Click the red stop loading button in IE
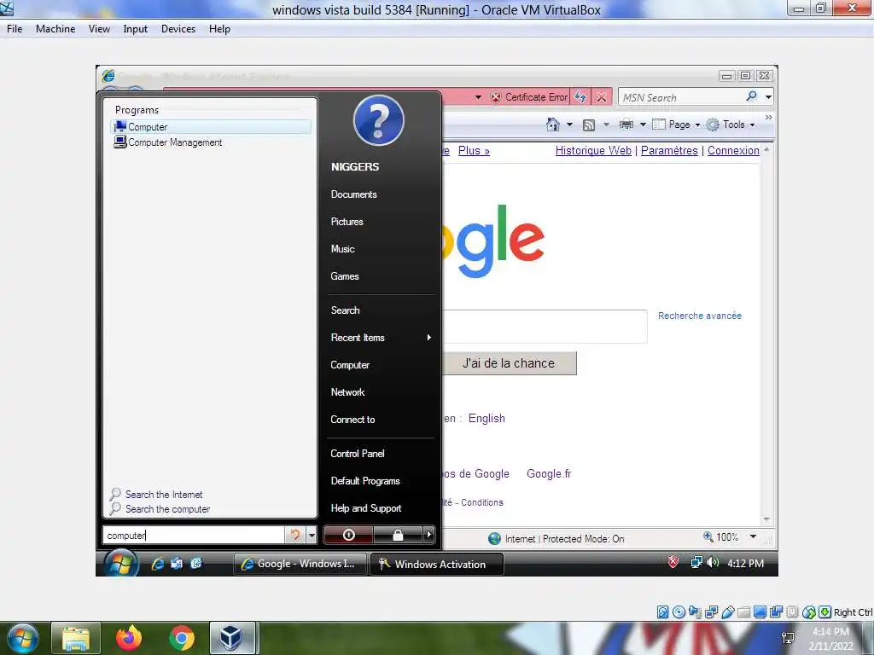 [602, 97]
